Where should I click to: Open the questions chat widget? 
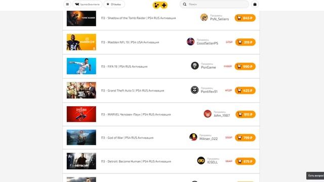point(315,175)
